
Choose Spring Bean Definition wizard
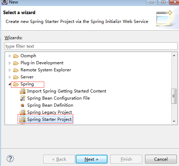point(50,105)
